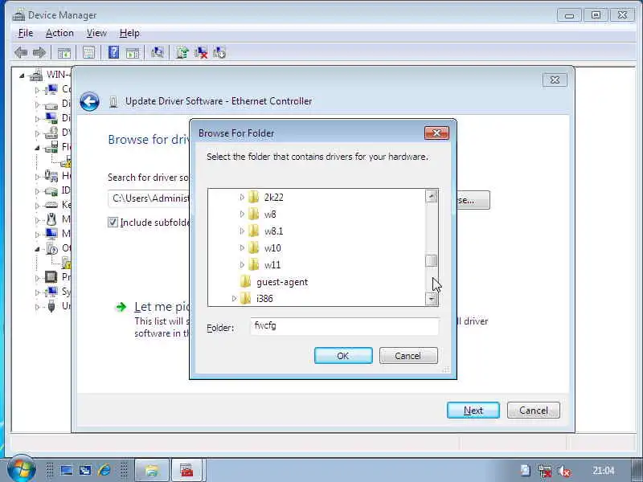The height and width of the screenshot is (482, 643).
Task: Click the blue Help question mark toolbar icon
Action: (113, 52)
